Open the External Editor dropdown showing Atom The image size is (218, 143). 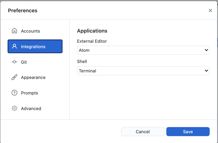143,50
